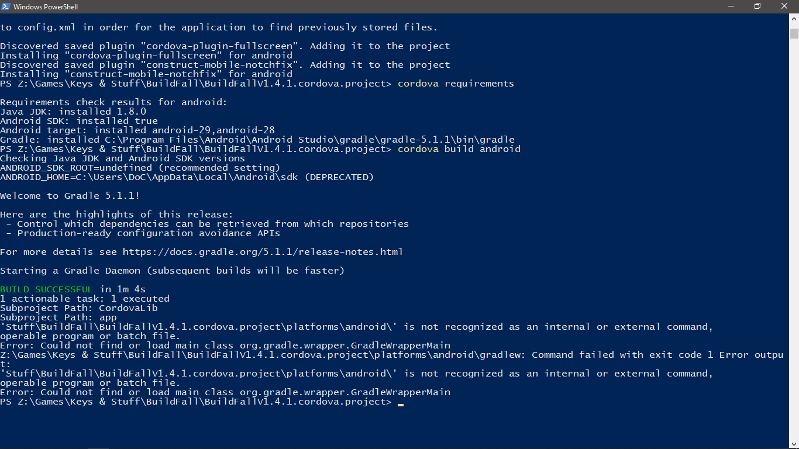Click the PowerShell icon in title bar
The width and height of the screenshot is (799, 449).
(x=6, y=6)
